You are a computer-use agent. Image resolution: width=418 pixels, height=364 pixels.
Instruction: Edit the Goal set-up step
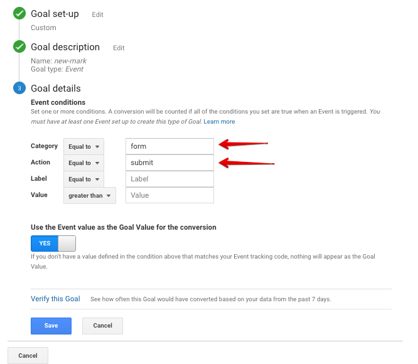click(97, 14)
